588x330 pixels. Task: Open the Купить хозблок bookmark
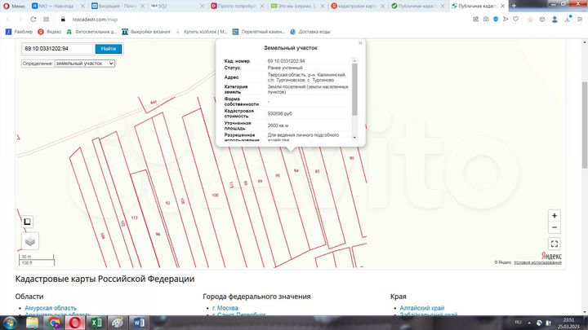coord(201,32)
